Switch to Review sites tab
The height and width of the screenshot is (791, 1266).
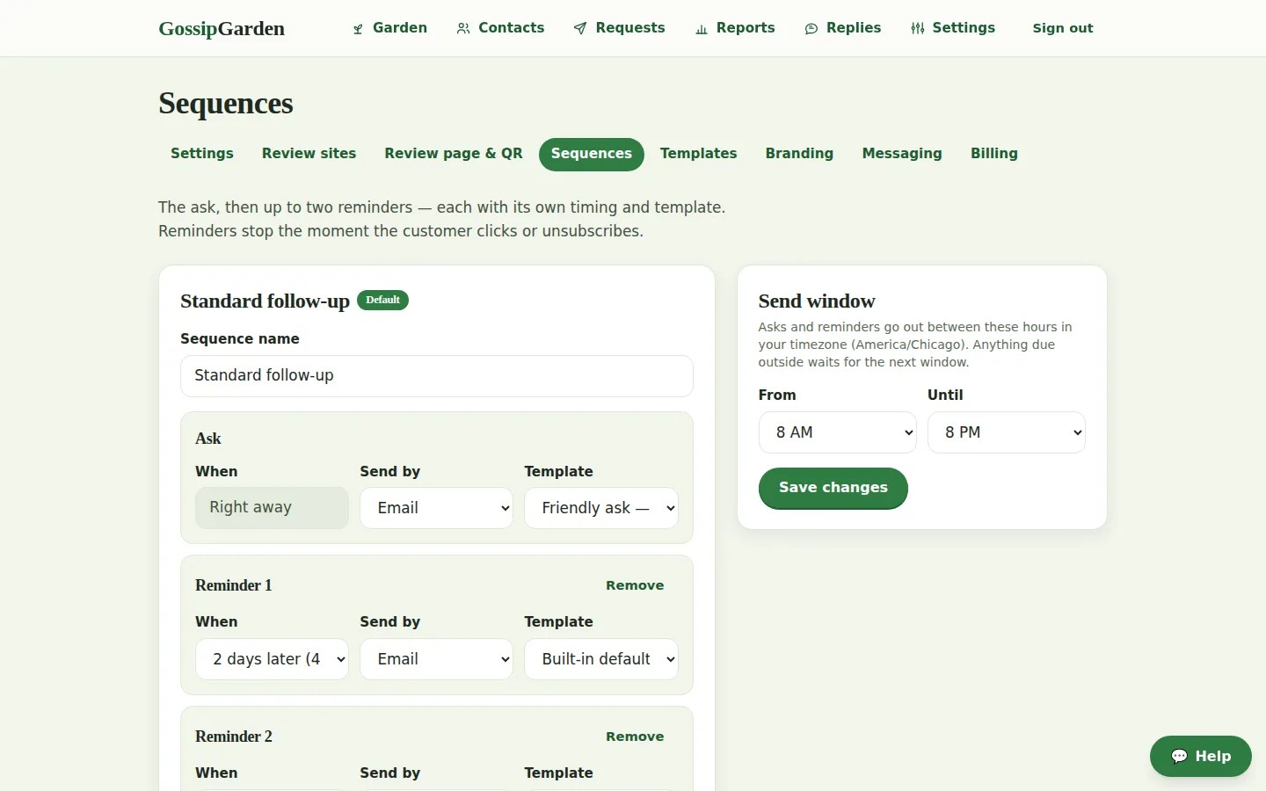click(x=309, y=154)
